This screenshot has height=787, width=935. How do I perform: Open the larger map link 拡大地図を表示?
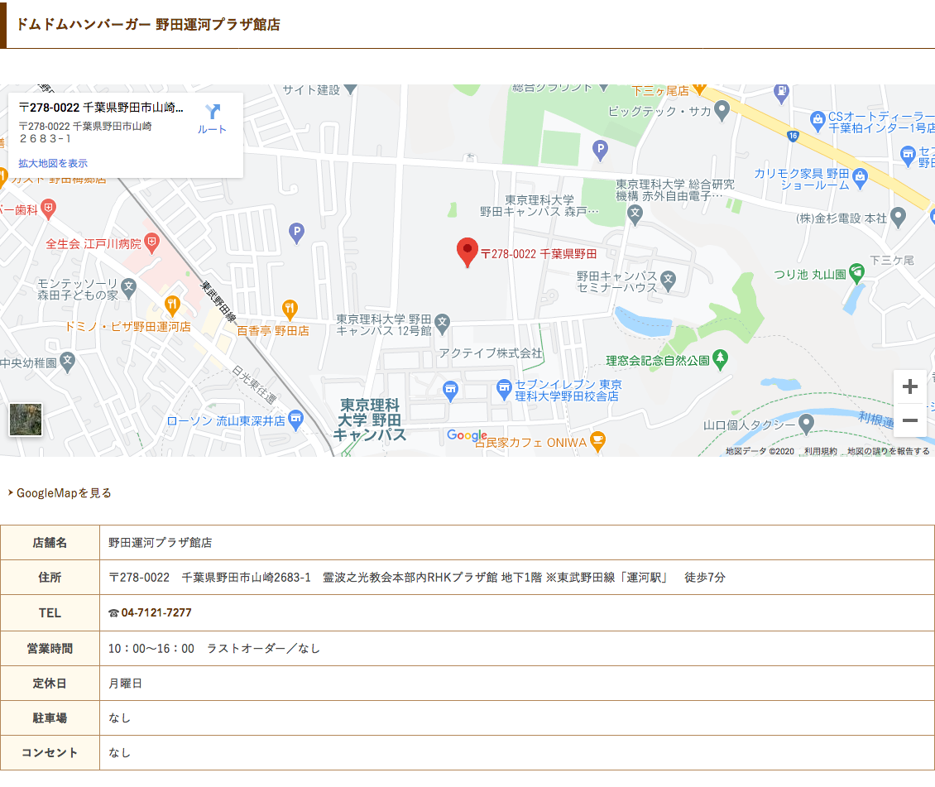[x=53, y=163]
